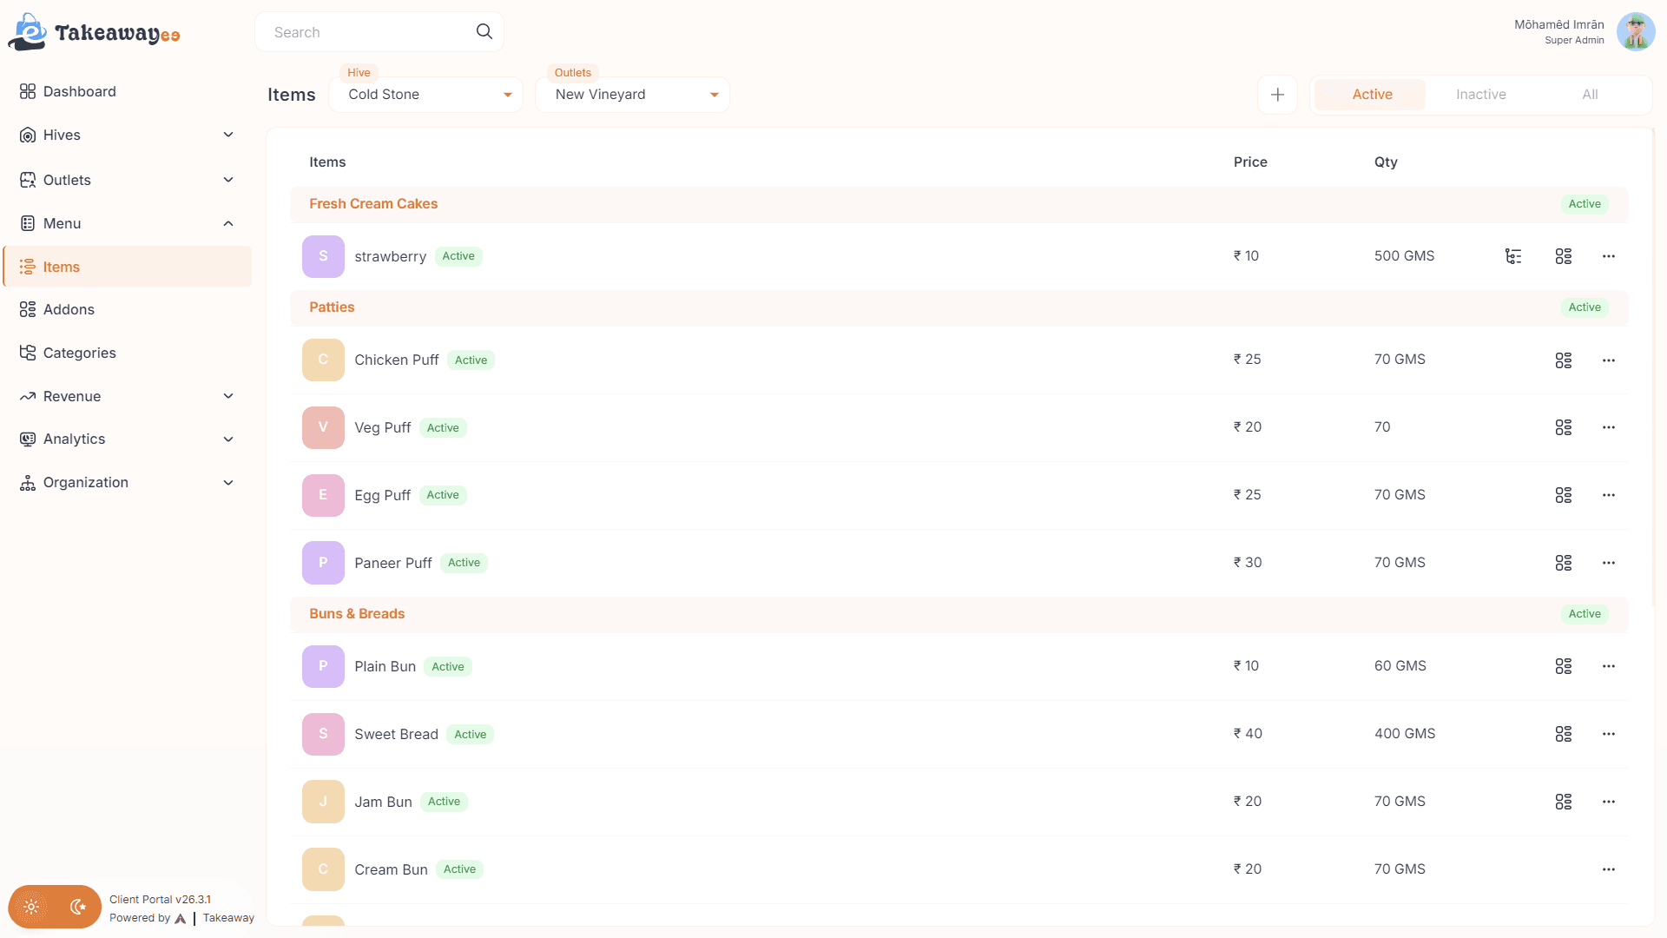Click the Search input field
The width and height of the screenshot is (1667, 938).
[x=379, y=32]
